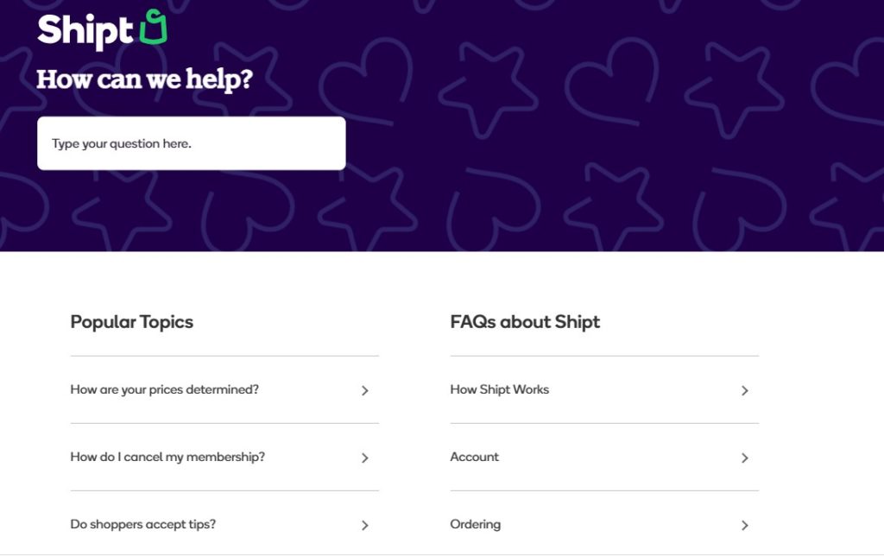Expand the Account section via its arrow

(x=745, y=458)
